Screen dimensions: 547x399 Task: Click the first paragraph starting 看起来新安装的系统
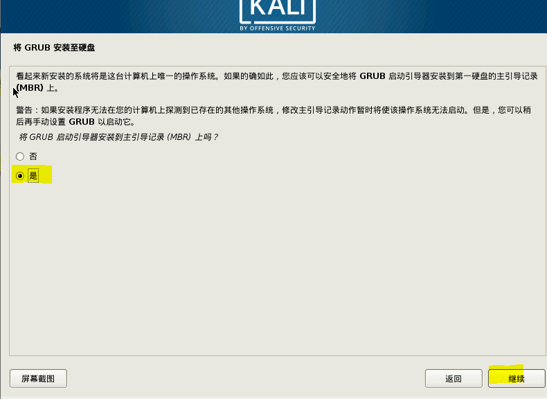277,82
